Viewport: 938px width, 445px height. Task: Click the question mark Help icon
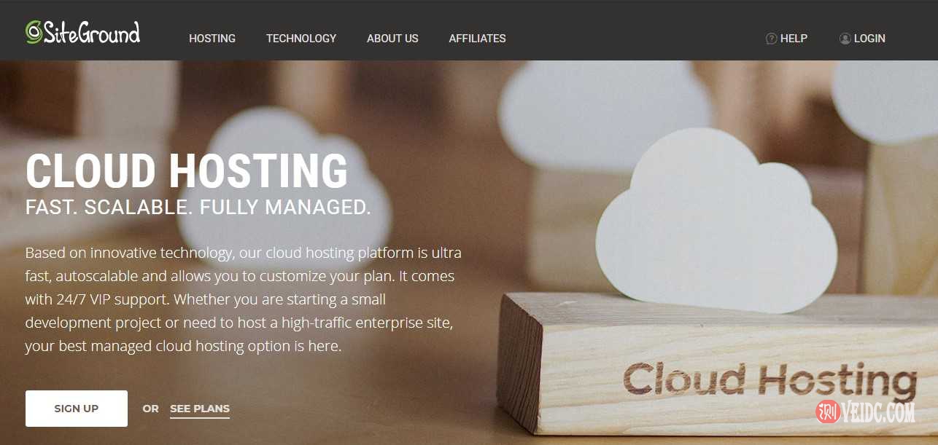pyautogui.click(x=771, y=39)
